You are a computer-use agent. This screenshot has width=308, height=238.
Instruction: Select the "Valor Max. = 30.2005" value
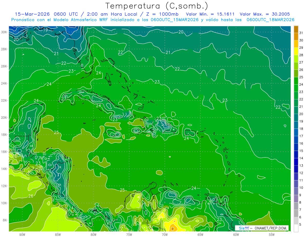pyautogui.click(x=265, y=14)
